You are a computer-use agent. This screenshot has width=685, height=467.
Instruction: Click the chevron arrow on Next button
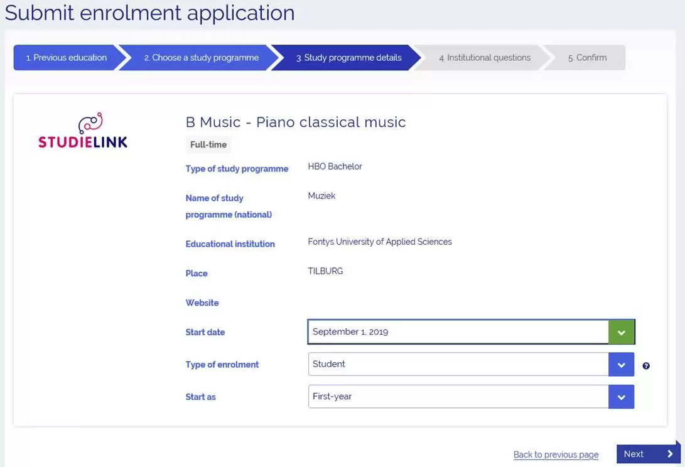[x=670, y=454]
